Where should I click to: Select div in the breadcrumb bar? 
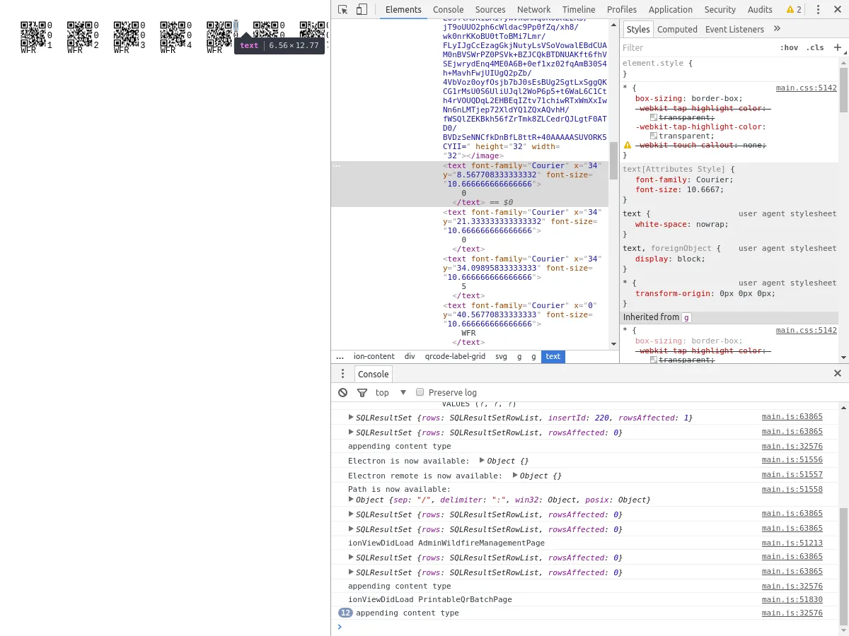coord(410,357)
